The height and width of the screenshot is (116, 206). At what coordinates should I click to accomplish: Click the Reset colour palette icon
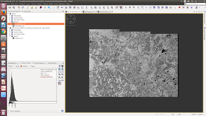pos(59,66)
